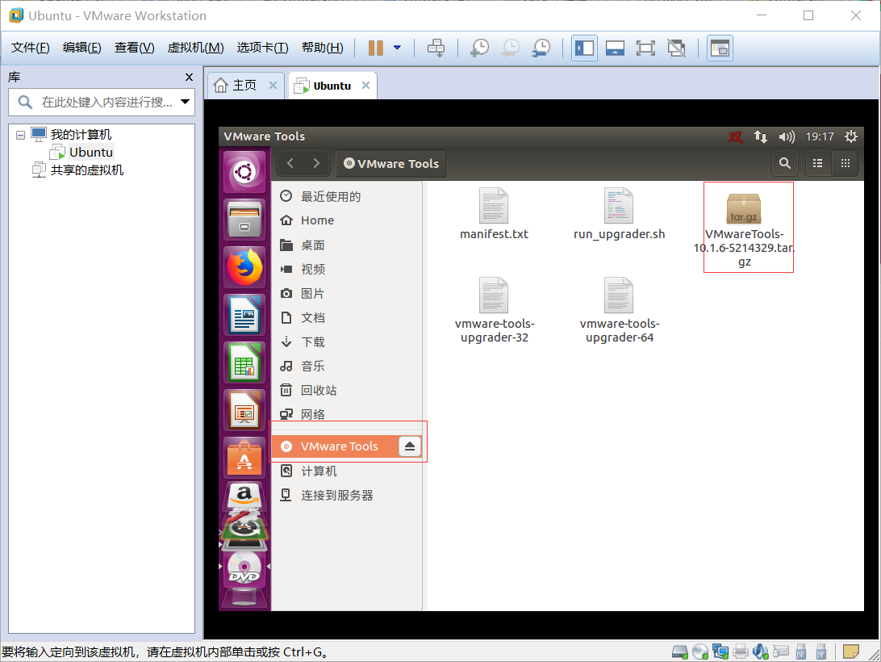
Task: Open 音乐 in the sidebar
Action: (346, 367)
